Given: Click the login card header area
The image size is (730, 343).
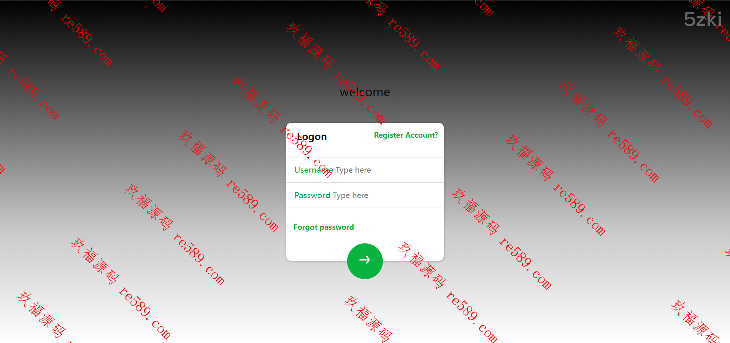Looking at the screenshot, I should click(x=365, y=140).
